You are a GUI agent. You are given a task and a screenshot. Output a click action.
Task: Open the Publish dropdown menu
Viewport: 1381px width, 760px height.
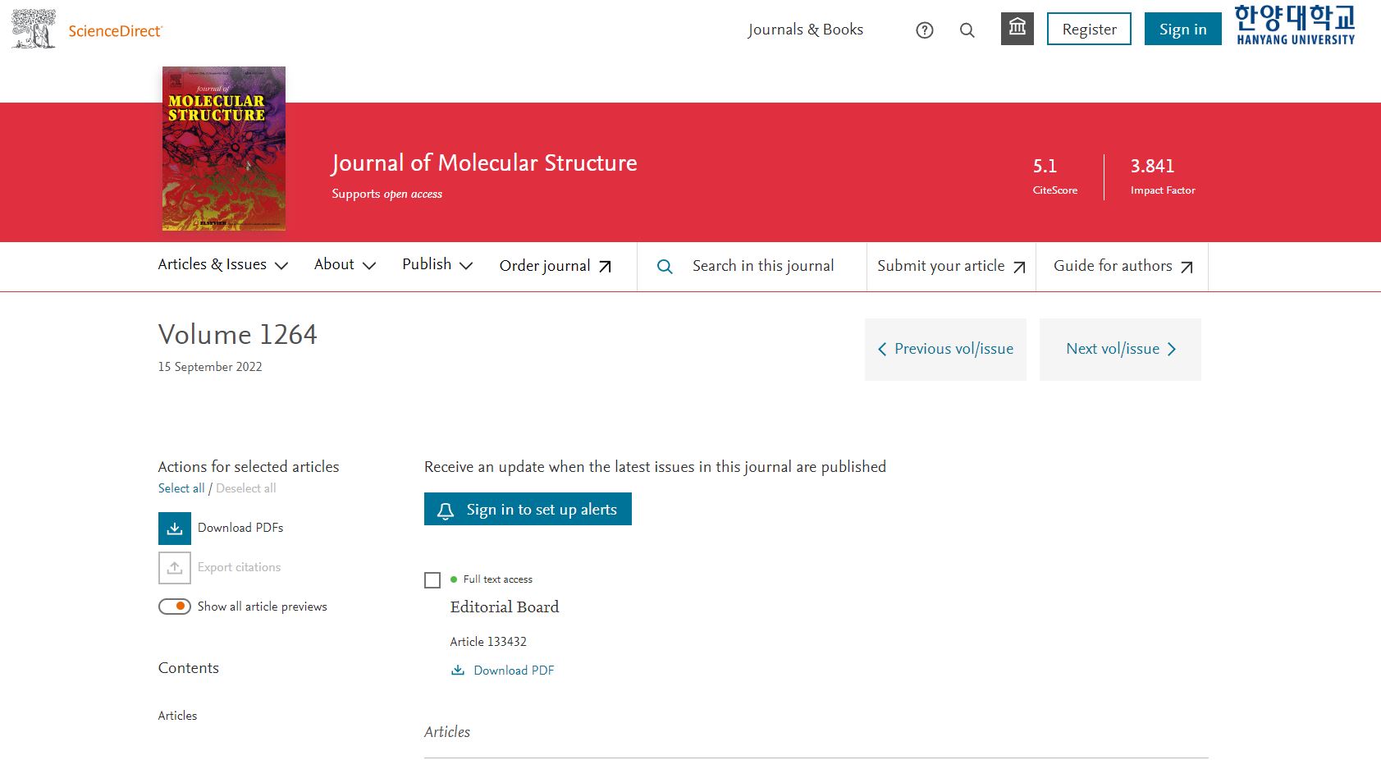click(x=437, y=265)
